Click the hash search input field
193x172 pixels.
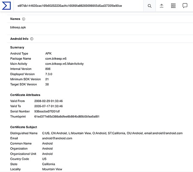pos(78,6)
